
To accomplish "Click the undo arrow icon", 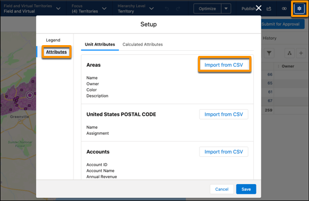I will [167, 9].
